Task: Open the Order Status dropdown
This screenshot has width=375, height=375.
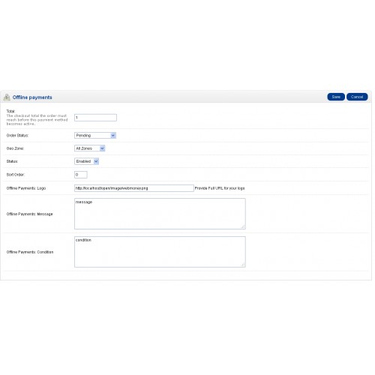Action: pos(95,135)
